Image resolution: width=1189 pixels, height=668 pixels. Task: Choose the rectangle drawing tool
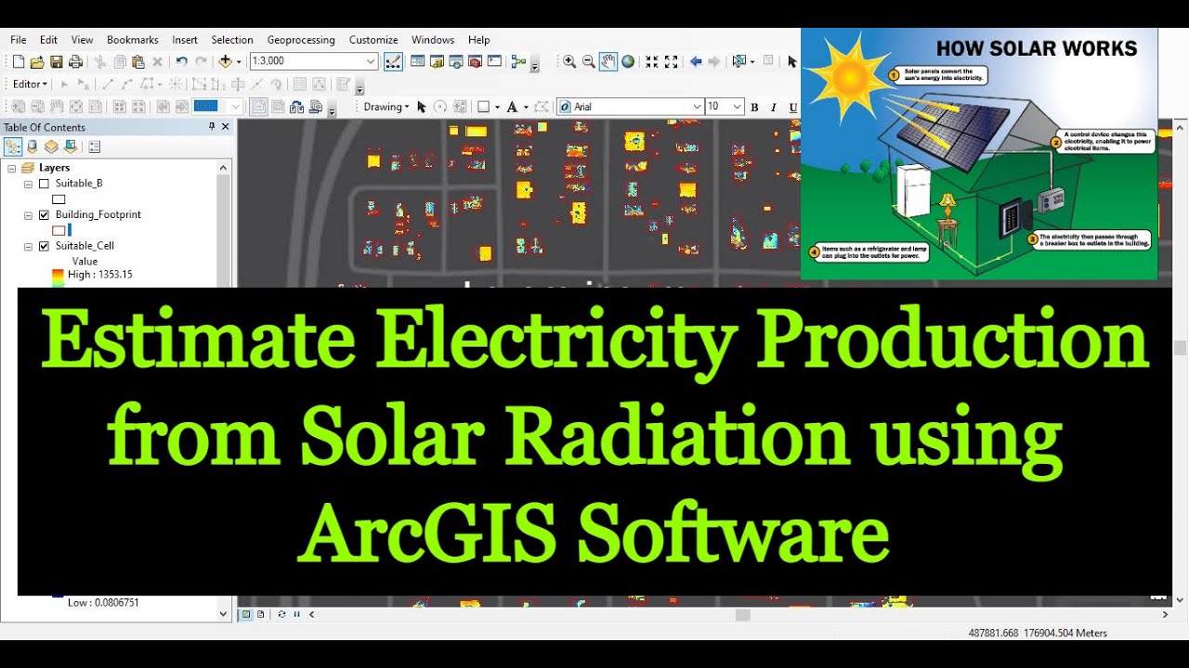483,107
